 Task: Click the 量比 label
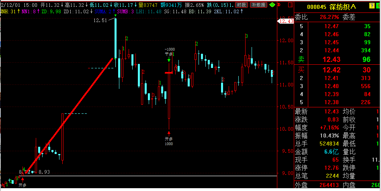pos(349,152)
